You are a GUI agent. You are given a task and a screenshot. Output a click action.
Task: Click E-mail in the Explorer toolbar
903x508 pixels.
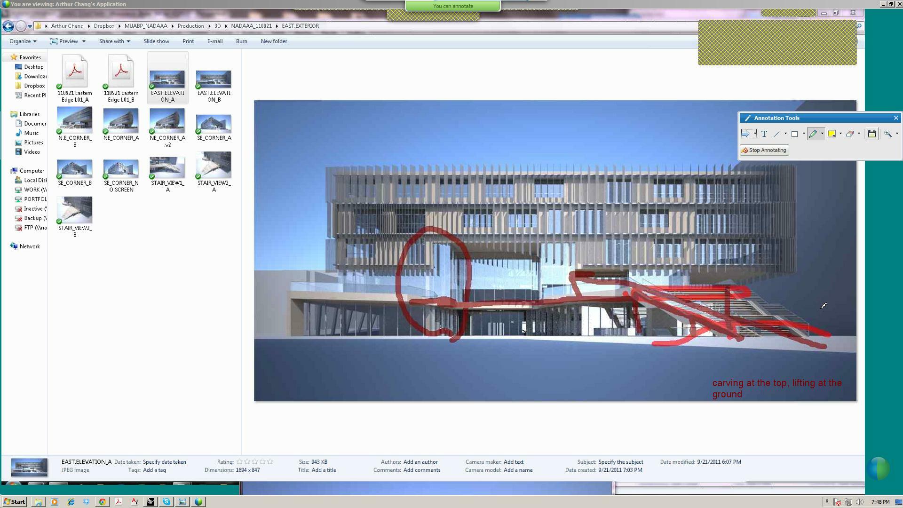(x=215, y=41)
